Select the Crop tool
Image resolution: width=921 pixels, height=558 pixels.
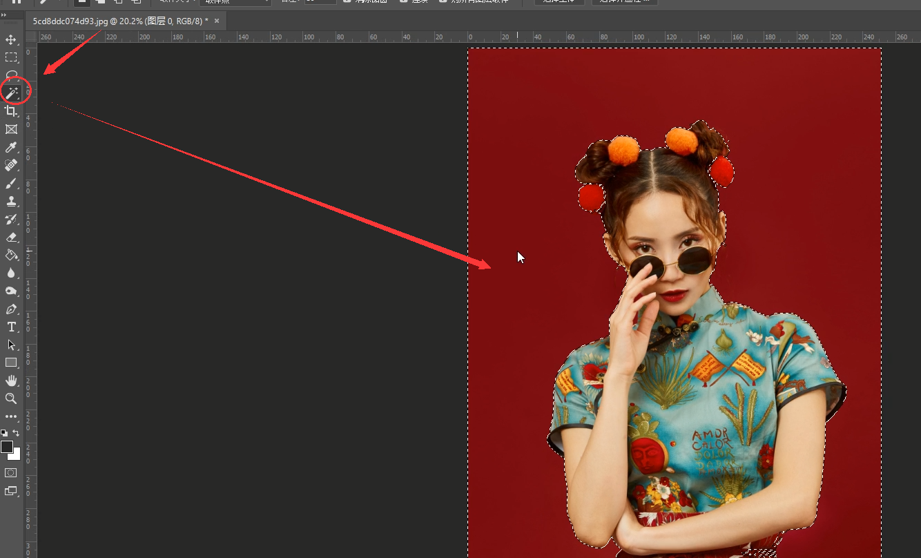(11, 110)
